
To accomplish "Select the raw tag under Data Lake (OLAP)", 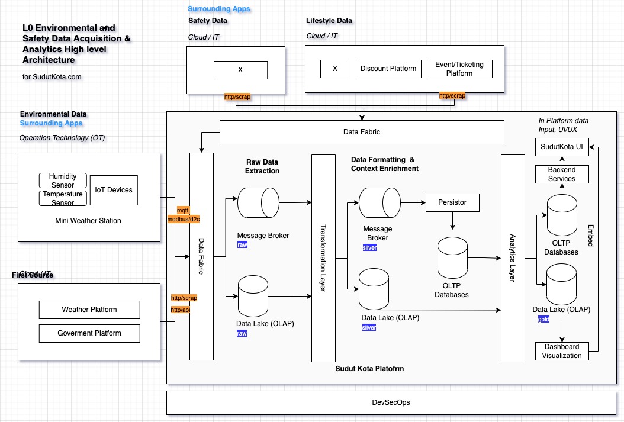I will (242, 334).
